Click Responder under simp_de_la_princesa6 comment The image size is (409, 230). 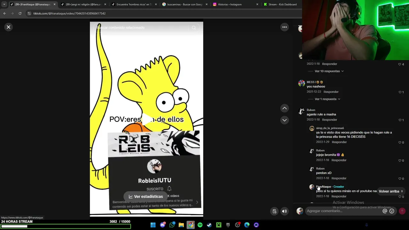tap(339, 142)
